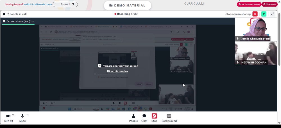The height and width of the screenshot is (128, 281).
Task: Expand microphone options chevron
Action: 28,115
